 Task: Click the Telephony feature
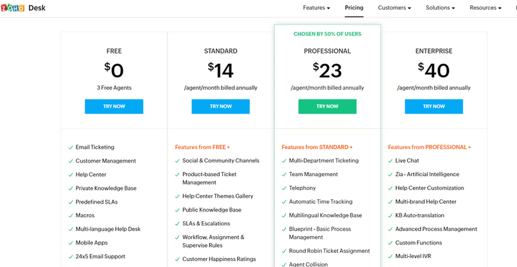[302, 188]
